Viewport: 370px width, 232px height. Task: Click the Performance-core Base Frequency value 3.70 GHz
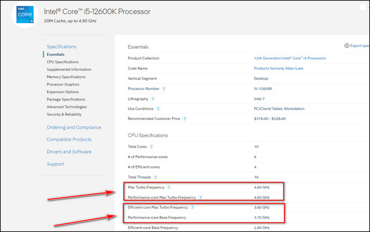click(x=262, y=218)
